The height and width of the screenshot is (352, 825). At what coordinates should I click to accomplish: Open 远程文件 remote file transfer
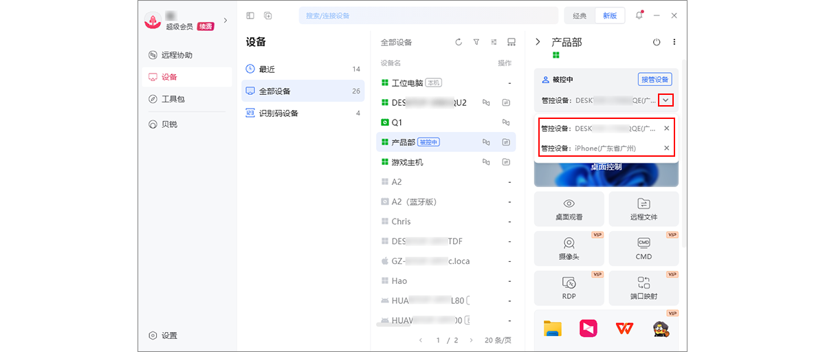(x=643, y=209)
